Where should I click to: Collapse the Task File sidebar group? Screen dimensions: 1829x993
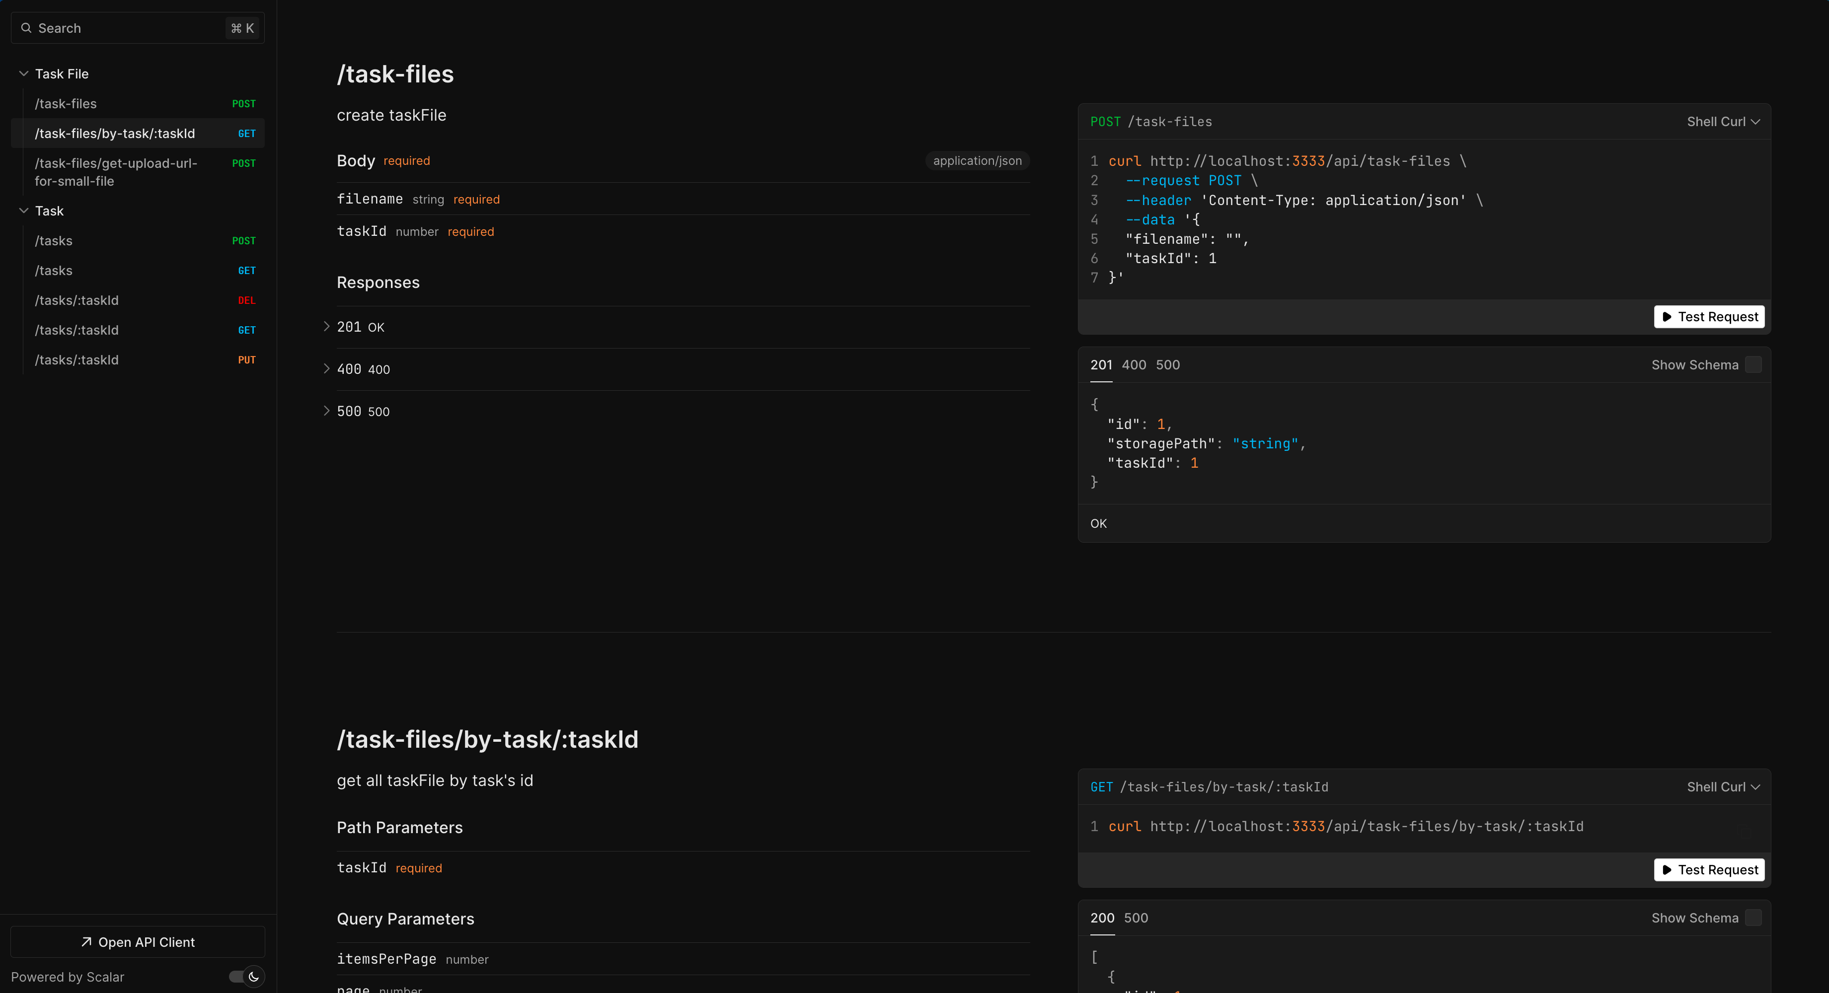23,74
